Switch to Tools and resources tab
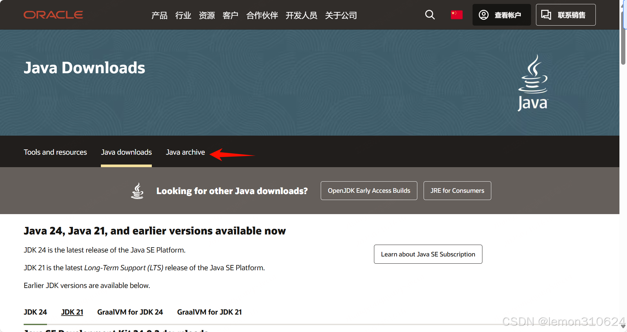627x332 pixels. click(55, 152)
